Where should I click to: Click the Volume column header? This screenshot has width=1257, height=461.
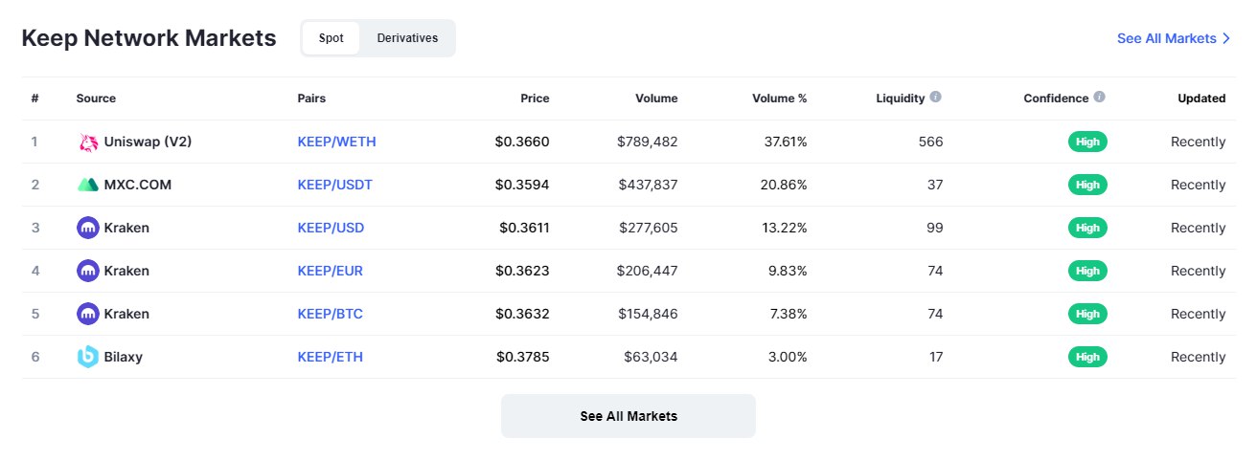[x=656, y=98]
